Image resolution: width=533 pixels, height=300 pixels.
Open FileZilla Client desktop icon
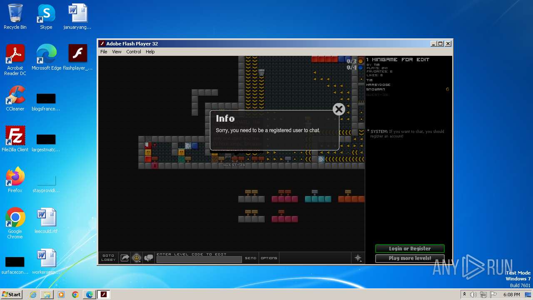[x=15, y=139]
